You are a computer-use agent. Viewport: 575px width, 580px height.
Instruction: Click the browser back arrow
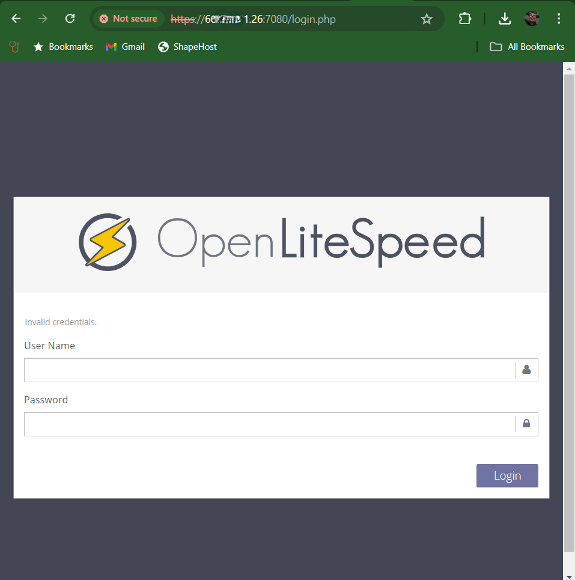(16, 19)
